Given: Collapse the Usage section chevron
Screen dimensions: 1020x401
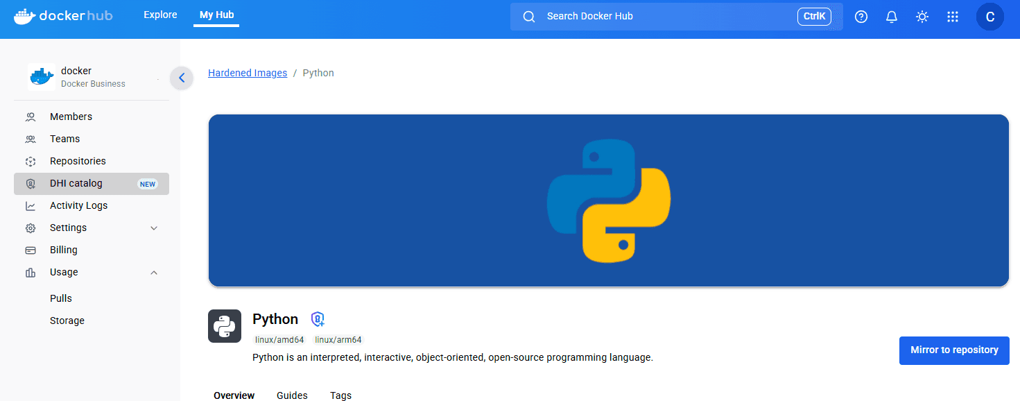Looking at the screenshot, I should click(x=154, y=273).
